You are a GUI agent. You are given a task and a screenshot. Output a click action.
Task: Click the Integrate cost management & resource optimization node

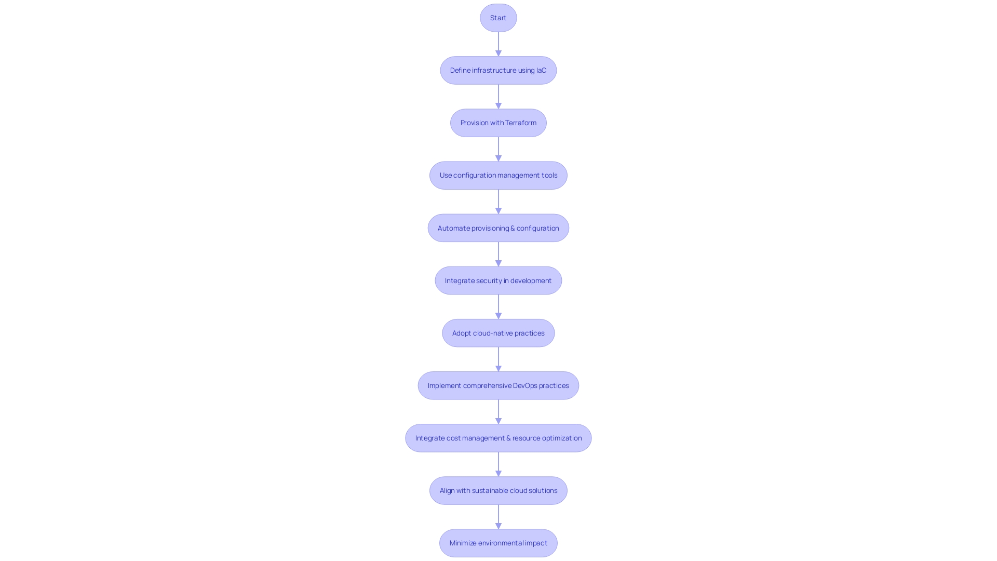pos(498,437)
